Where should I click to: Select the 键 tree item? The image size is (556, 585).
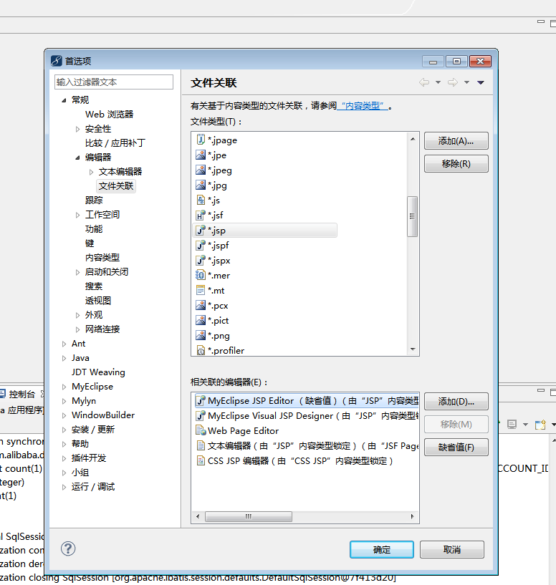(90, 243)
